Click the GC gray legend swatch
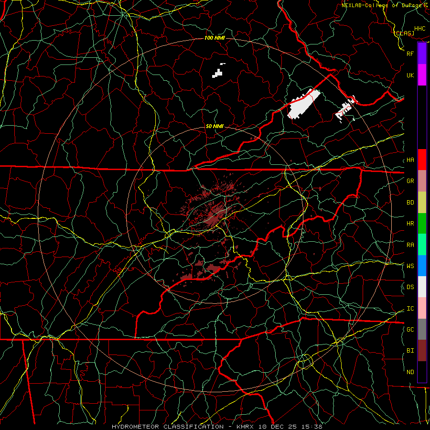Viewport: 430px width, 430px height. (422, 329)
